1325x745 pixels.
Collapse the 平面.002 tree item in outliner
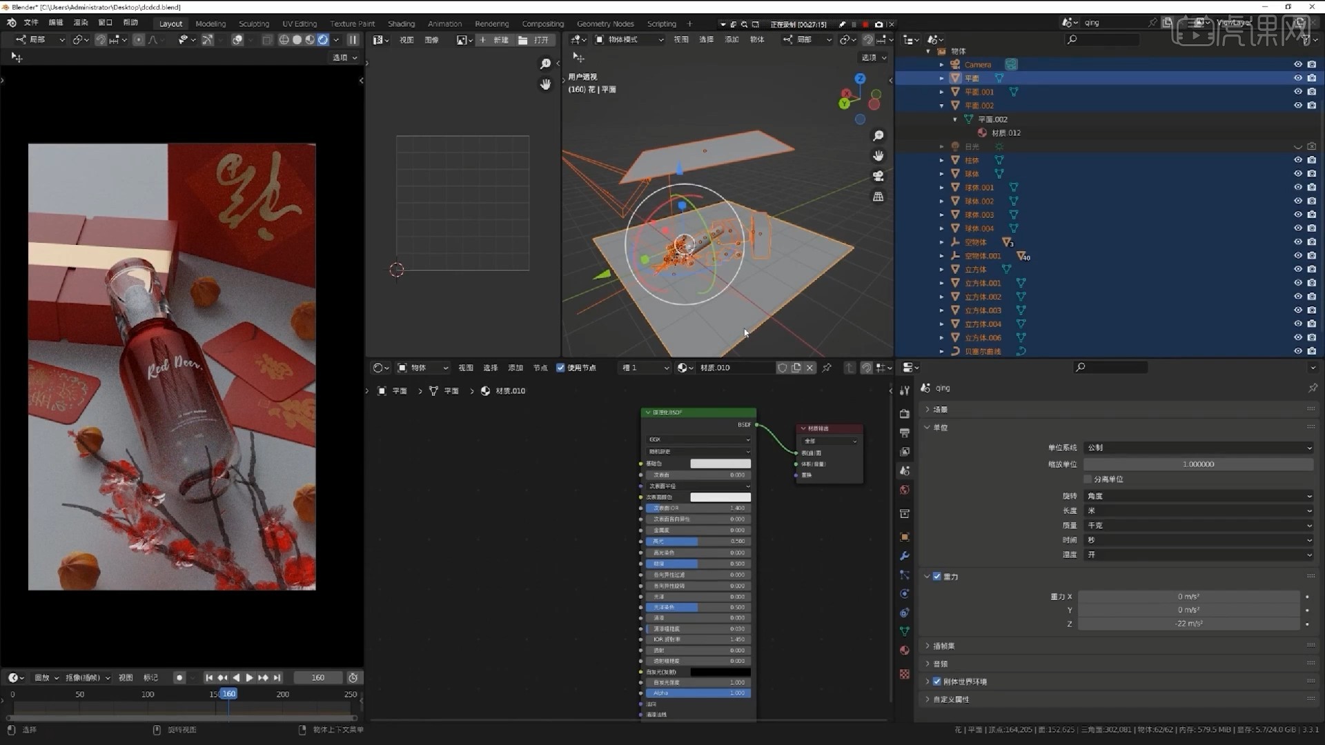point(942,106)
